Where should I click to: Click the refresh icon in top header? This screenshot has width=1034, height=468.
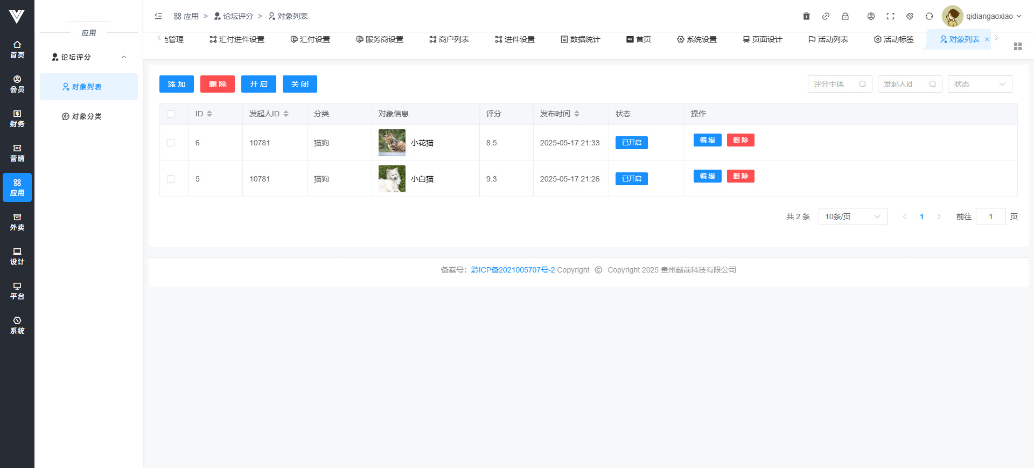coord(929,16)
